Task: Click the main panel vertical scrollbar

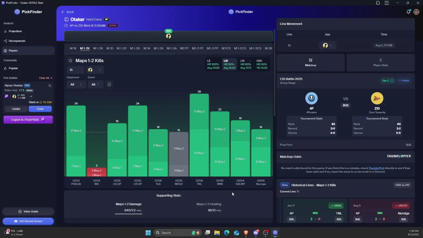Action: pyautogui.click(x=274, y=73)
